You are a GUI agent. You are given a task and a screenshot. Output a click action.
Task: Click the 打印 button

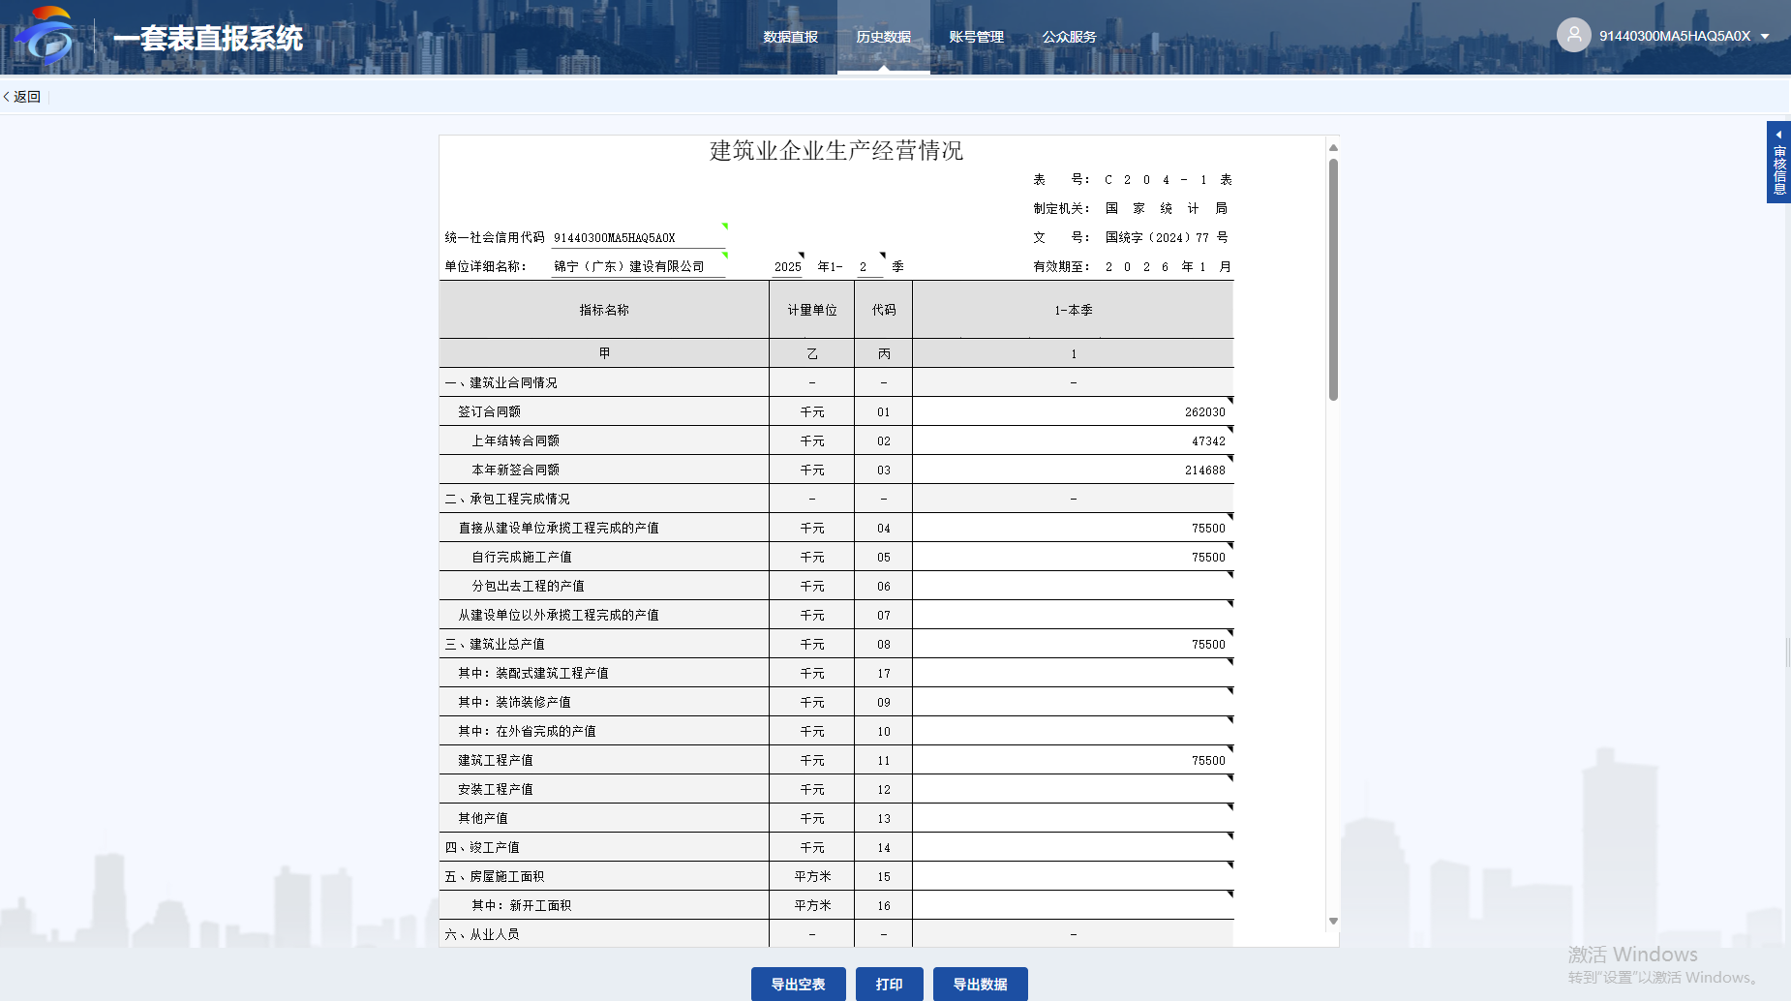pyautogui.click(x=889, y=984)
